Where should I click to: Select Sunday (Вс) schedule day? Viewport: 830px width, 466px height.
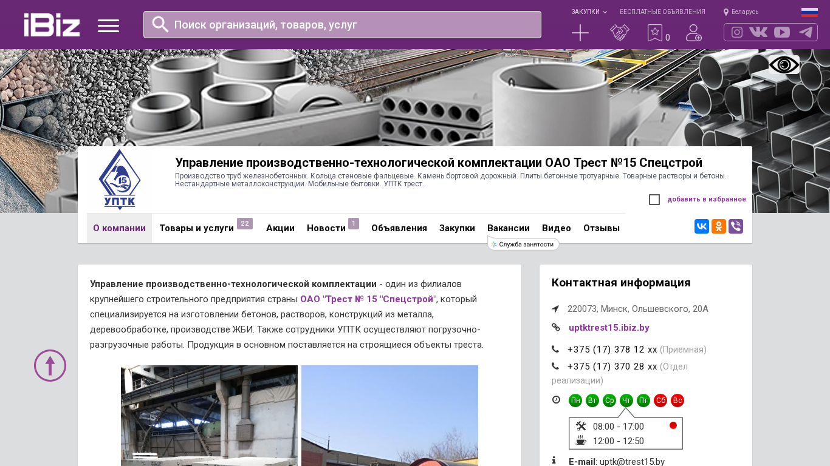pos(677,400)
